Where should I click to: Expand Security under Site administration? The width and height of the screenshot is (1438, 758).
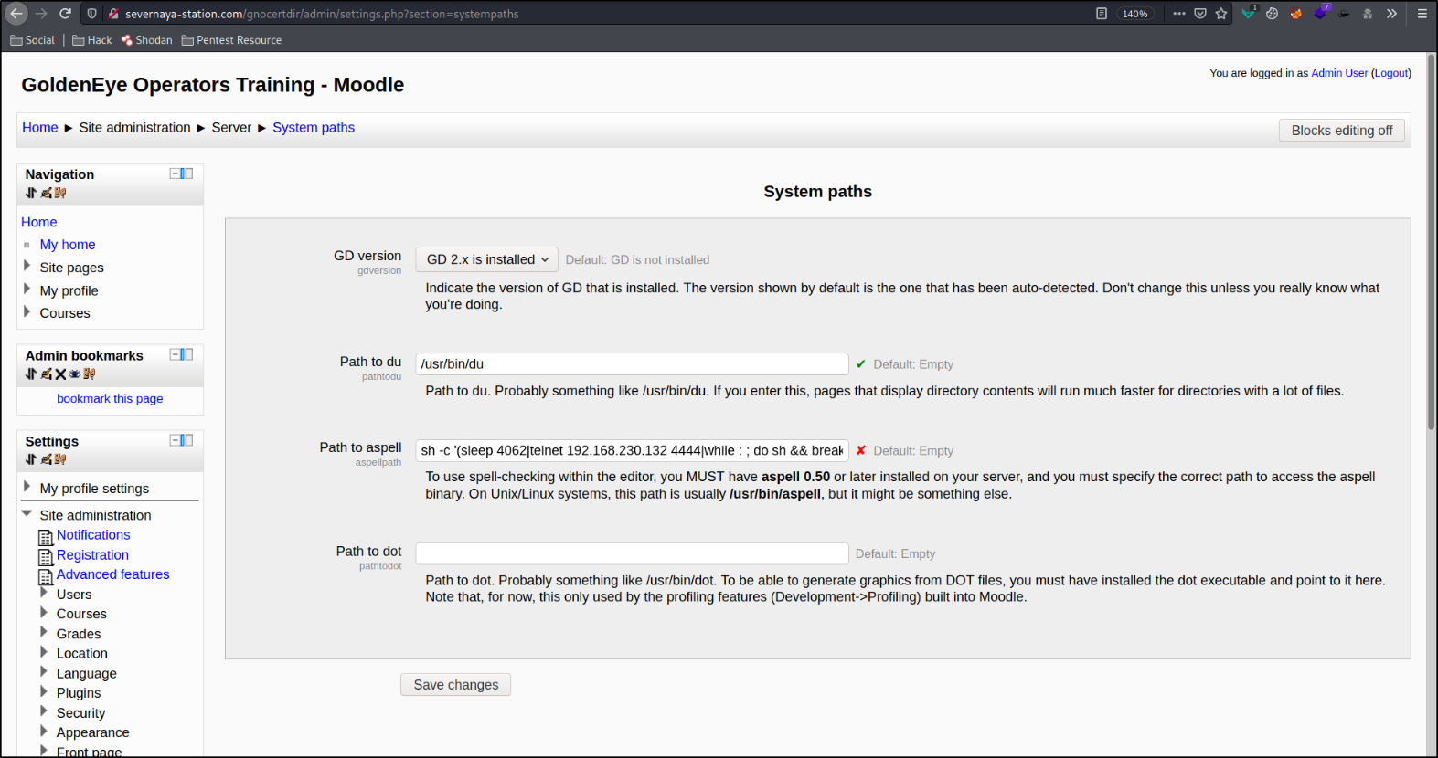pyautogui.click(x=43, y=711)
